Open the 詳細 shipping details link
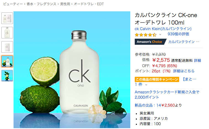The width and height of the screenshot is (209, 129). pos(197,60)
